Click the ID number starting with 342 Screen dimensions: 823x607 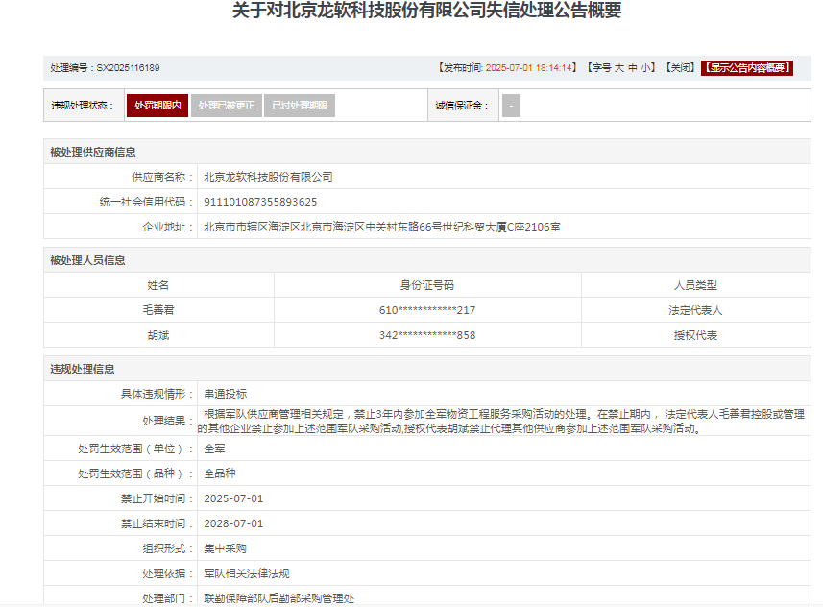point(427,335)
